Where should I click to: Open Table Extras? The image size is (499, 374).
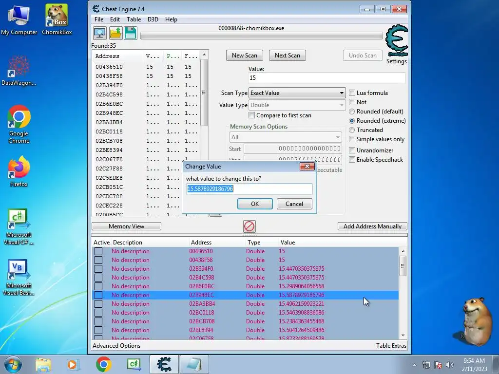pos(391,346)
